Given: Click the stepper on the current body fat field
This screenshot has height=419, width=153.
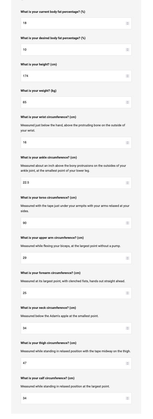Looking at the screenshot, I should point(127,23).
